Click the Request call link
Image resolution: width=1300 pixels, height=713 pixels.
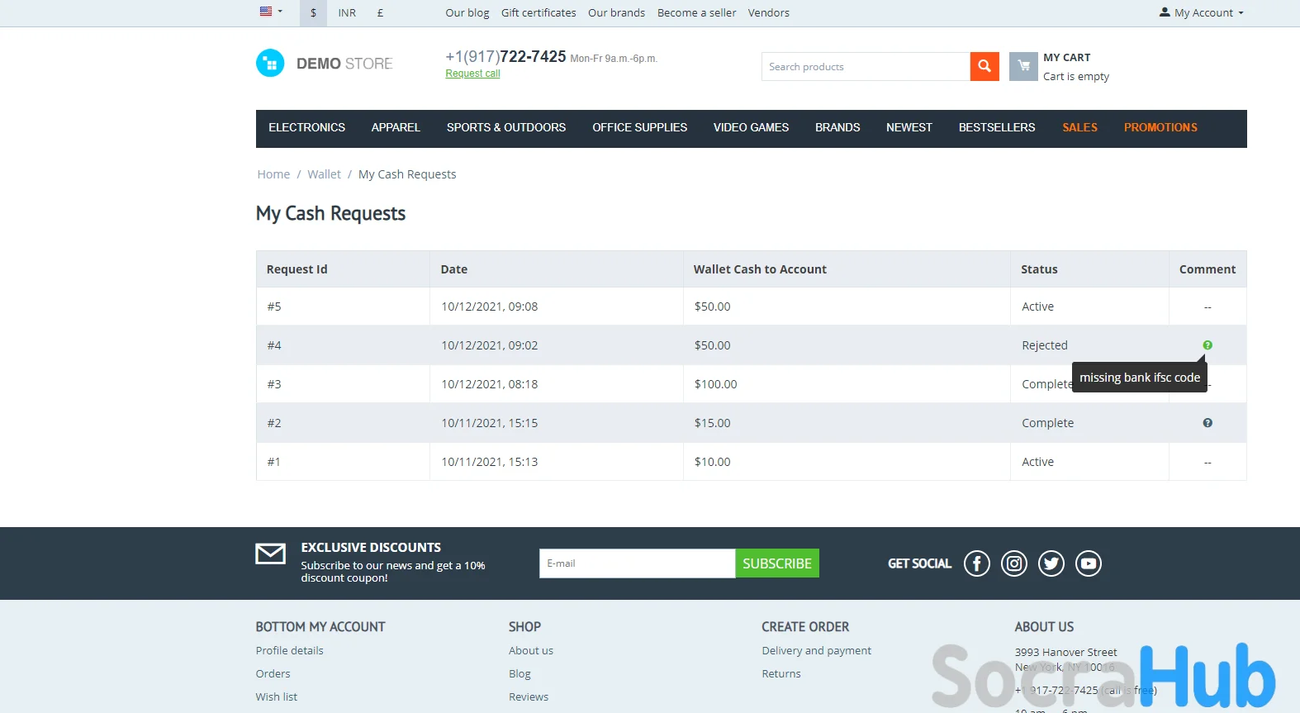tap(472, 74)
